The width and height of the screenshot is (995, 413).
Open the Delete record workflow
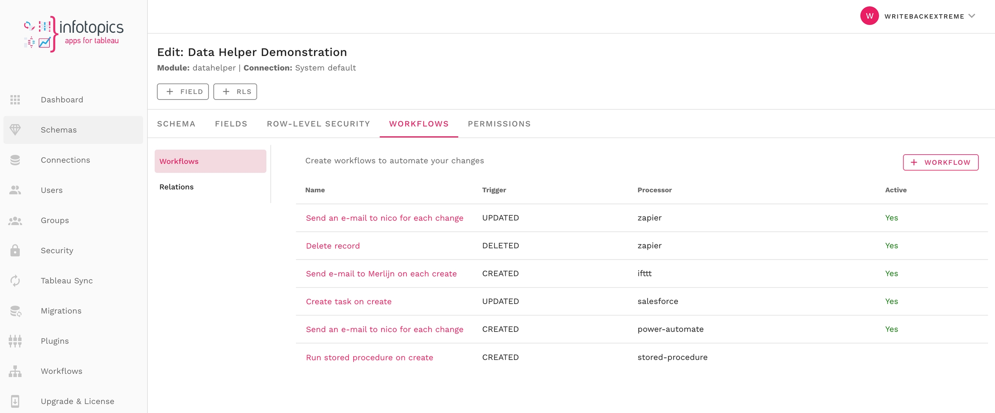click(x=333, y=246)
